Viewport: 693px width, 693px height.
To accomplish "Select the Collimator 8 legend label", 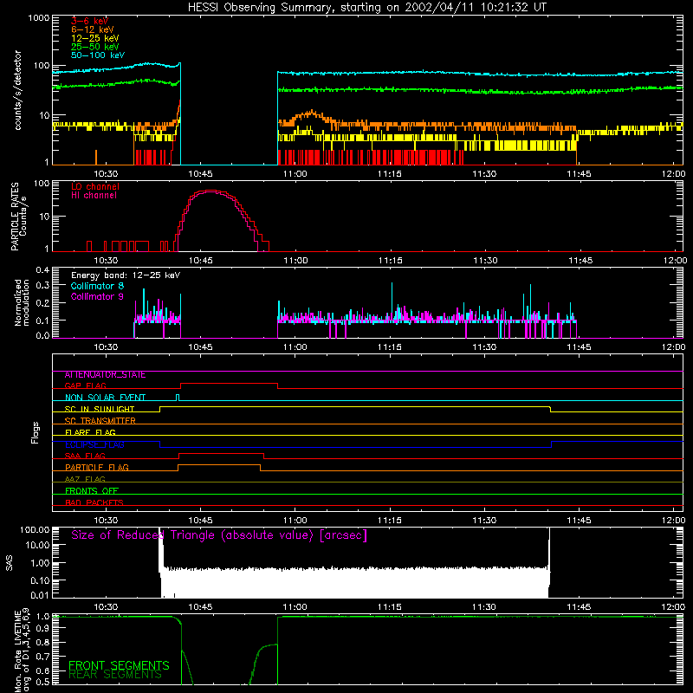I will (97, 286).
